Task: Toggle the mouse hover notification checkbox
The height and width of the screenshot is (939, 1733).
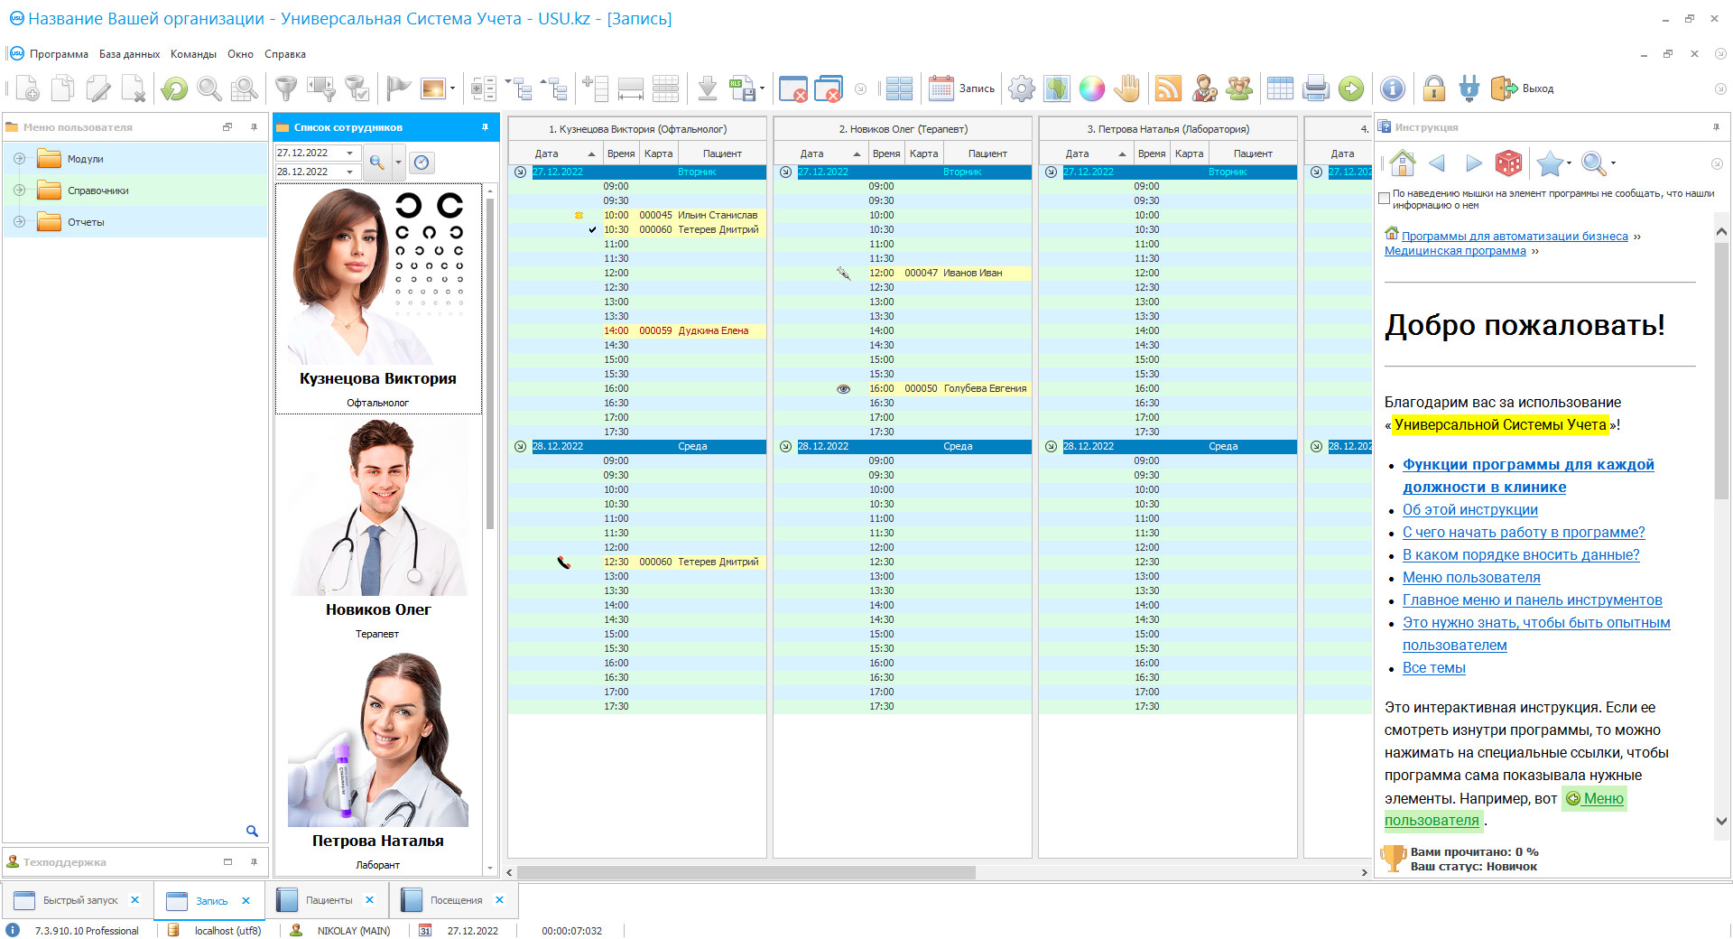Action: tap(1385, 199)
